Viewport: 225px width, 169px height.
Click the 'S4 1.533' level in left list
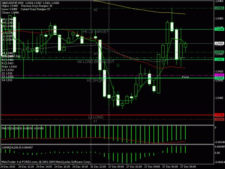click(7, 80)
